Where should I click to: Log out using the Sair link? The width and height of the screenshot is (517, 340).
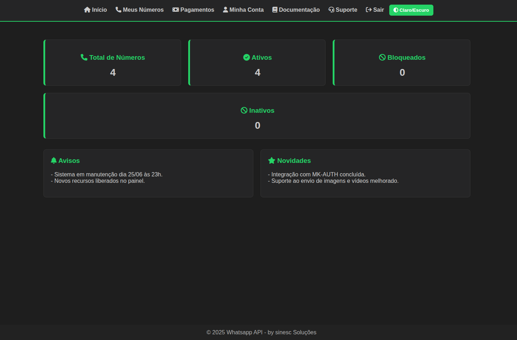tap(375, 10)
